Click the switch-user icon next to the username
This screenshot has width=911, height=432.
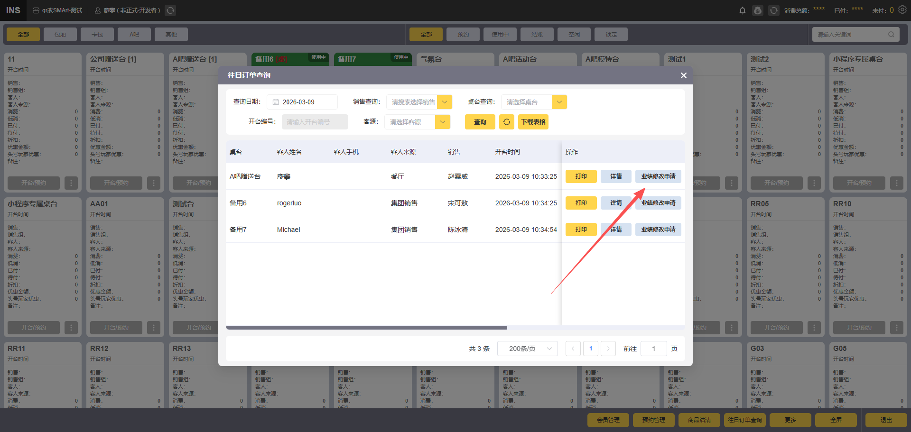[170, 10]
